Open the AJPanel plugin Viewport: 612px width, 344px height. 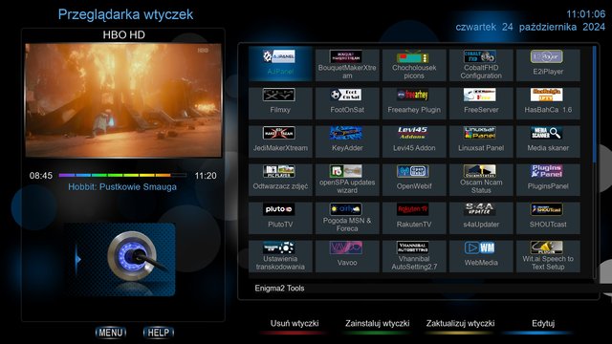280,64
